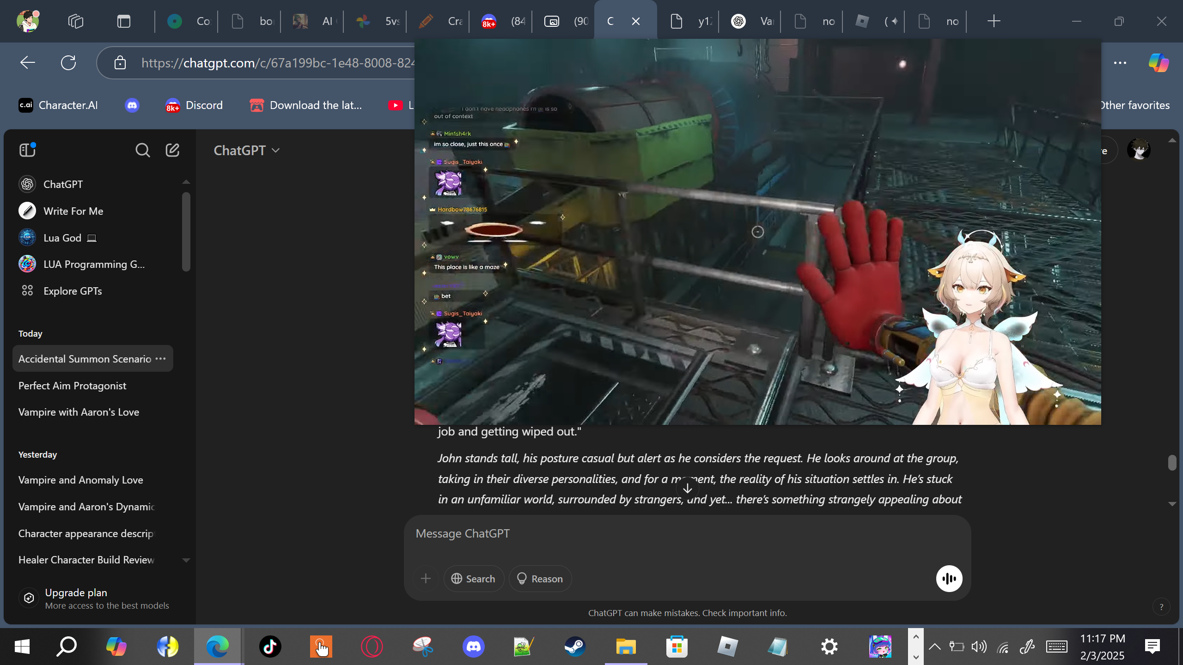Open Discord from the taskbar
This screenshot has height=665, width=1183.
pyautogui.click(x=474, y=647)
